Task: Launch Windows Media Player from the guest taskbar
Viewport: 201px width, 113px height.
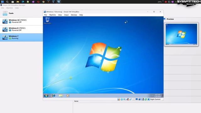Action: [68, 95]
